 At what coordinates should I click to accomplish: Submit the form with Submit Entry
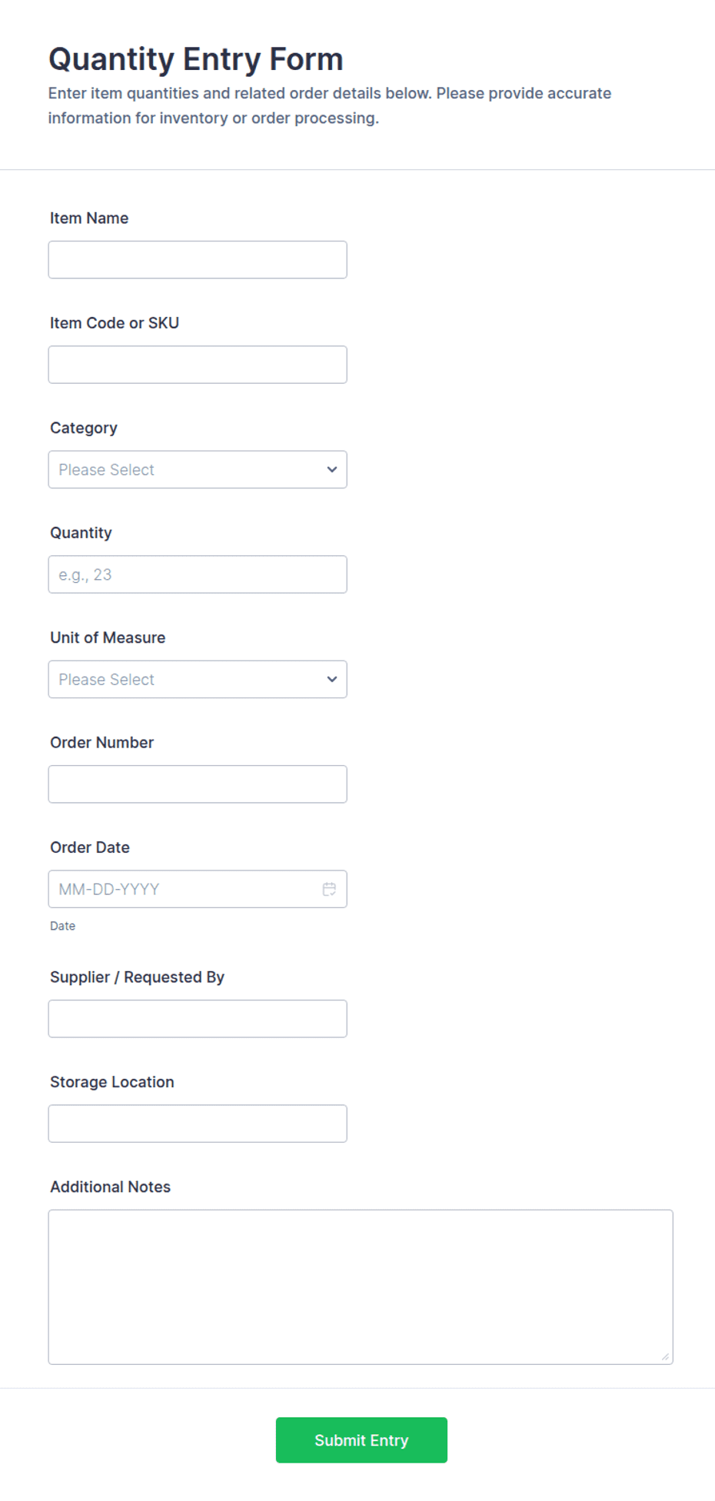361,1440
